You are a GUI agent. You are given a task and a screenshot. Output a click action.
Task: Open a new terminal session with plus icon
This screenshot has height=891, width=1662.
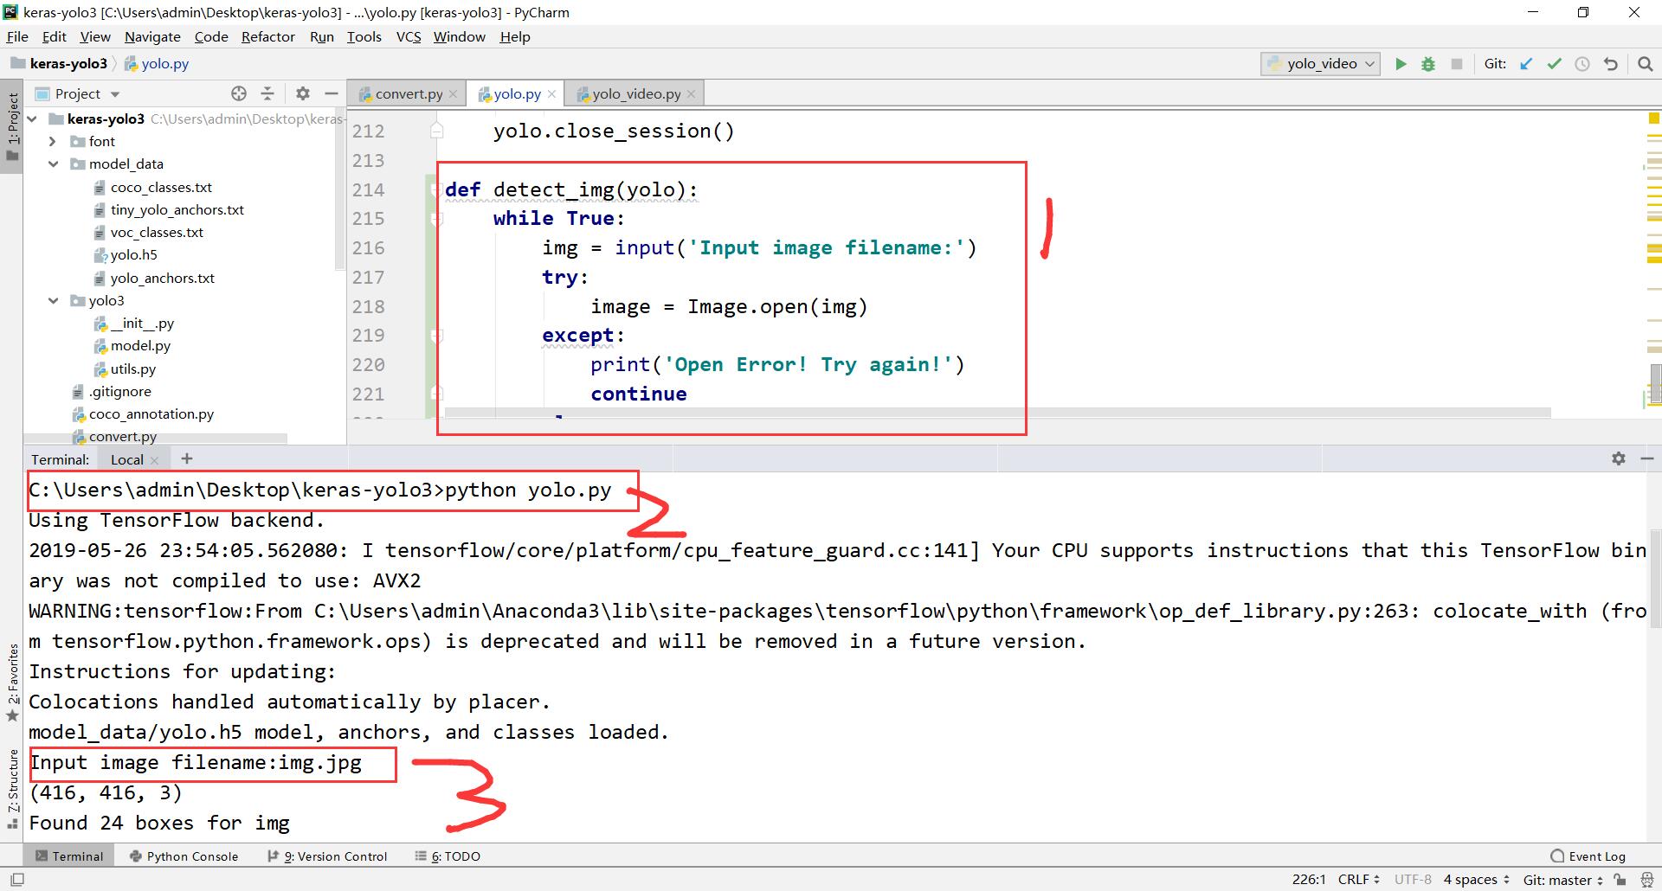186,458
